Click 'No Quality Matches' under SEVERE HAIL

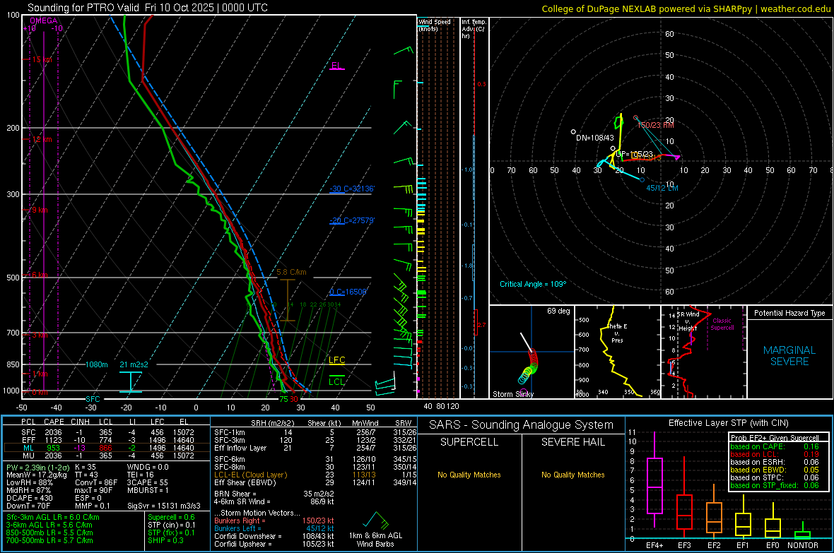pos(572,475)
